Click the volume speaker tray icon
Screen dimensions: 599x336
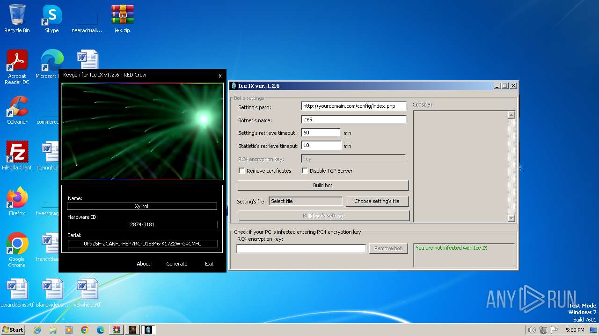point(532,330)
